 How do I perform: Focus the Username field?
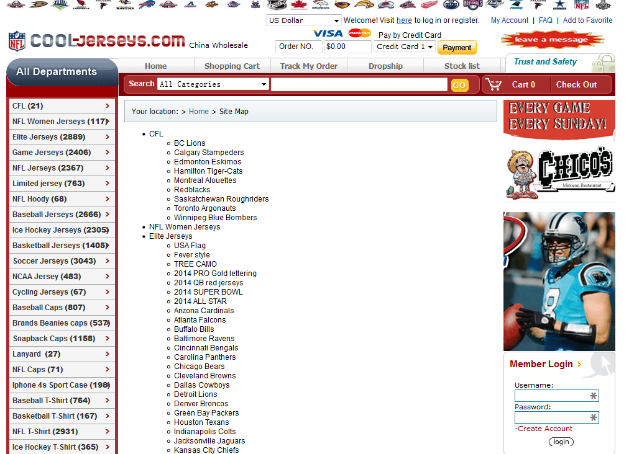click(x=556, y=396)
